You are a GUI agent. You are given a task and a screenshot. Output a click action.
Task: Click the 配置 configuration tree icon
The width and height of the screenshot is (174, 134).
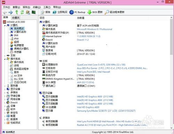pos(8,116)
